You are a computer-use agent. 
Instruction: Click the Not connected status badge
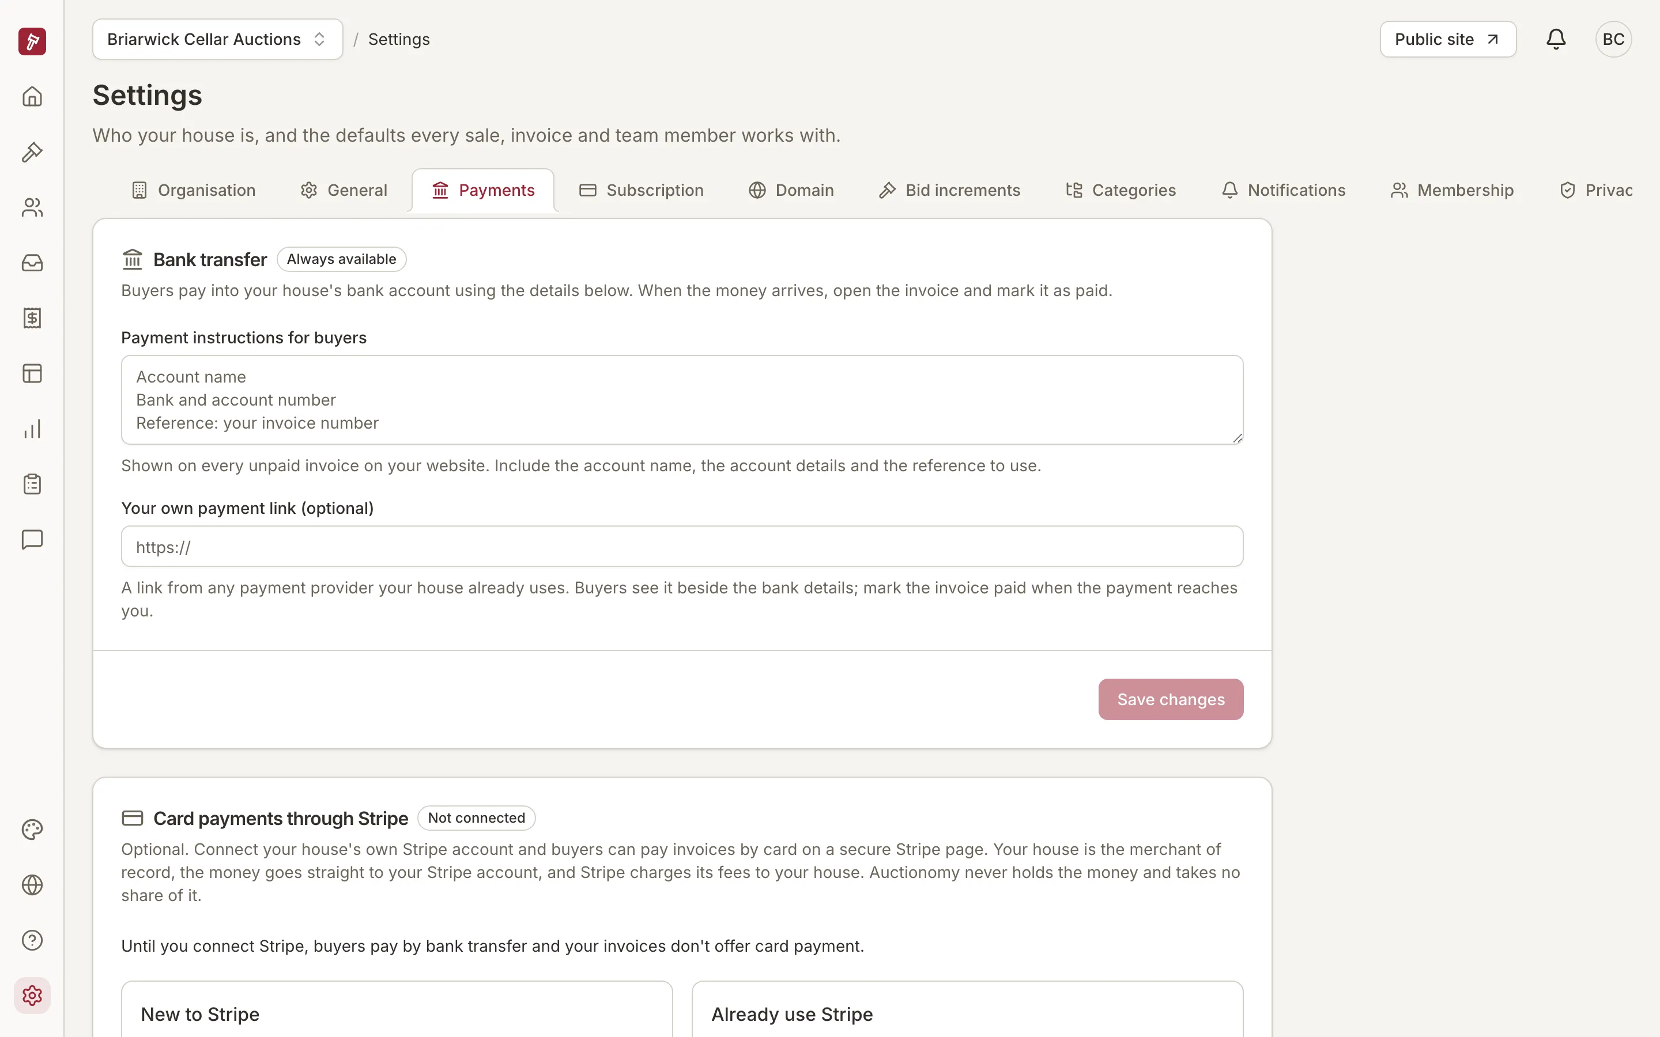point(476,818)
